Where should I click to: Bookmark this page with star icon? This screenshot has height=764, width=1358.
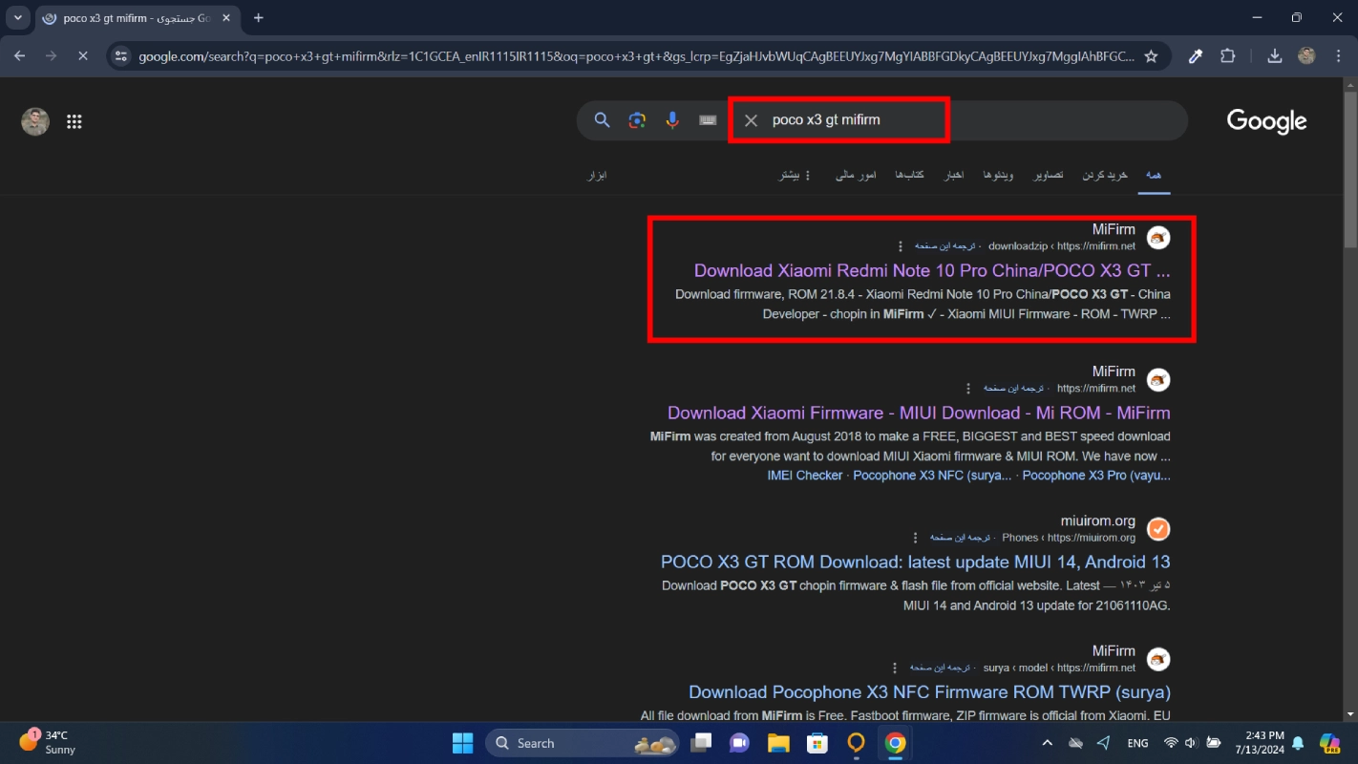pos(1151,56)
